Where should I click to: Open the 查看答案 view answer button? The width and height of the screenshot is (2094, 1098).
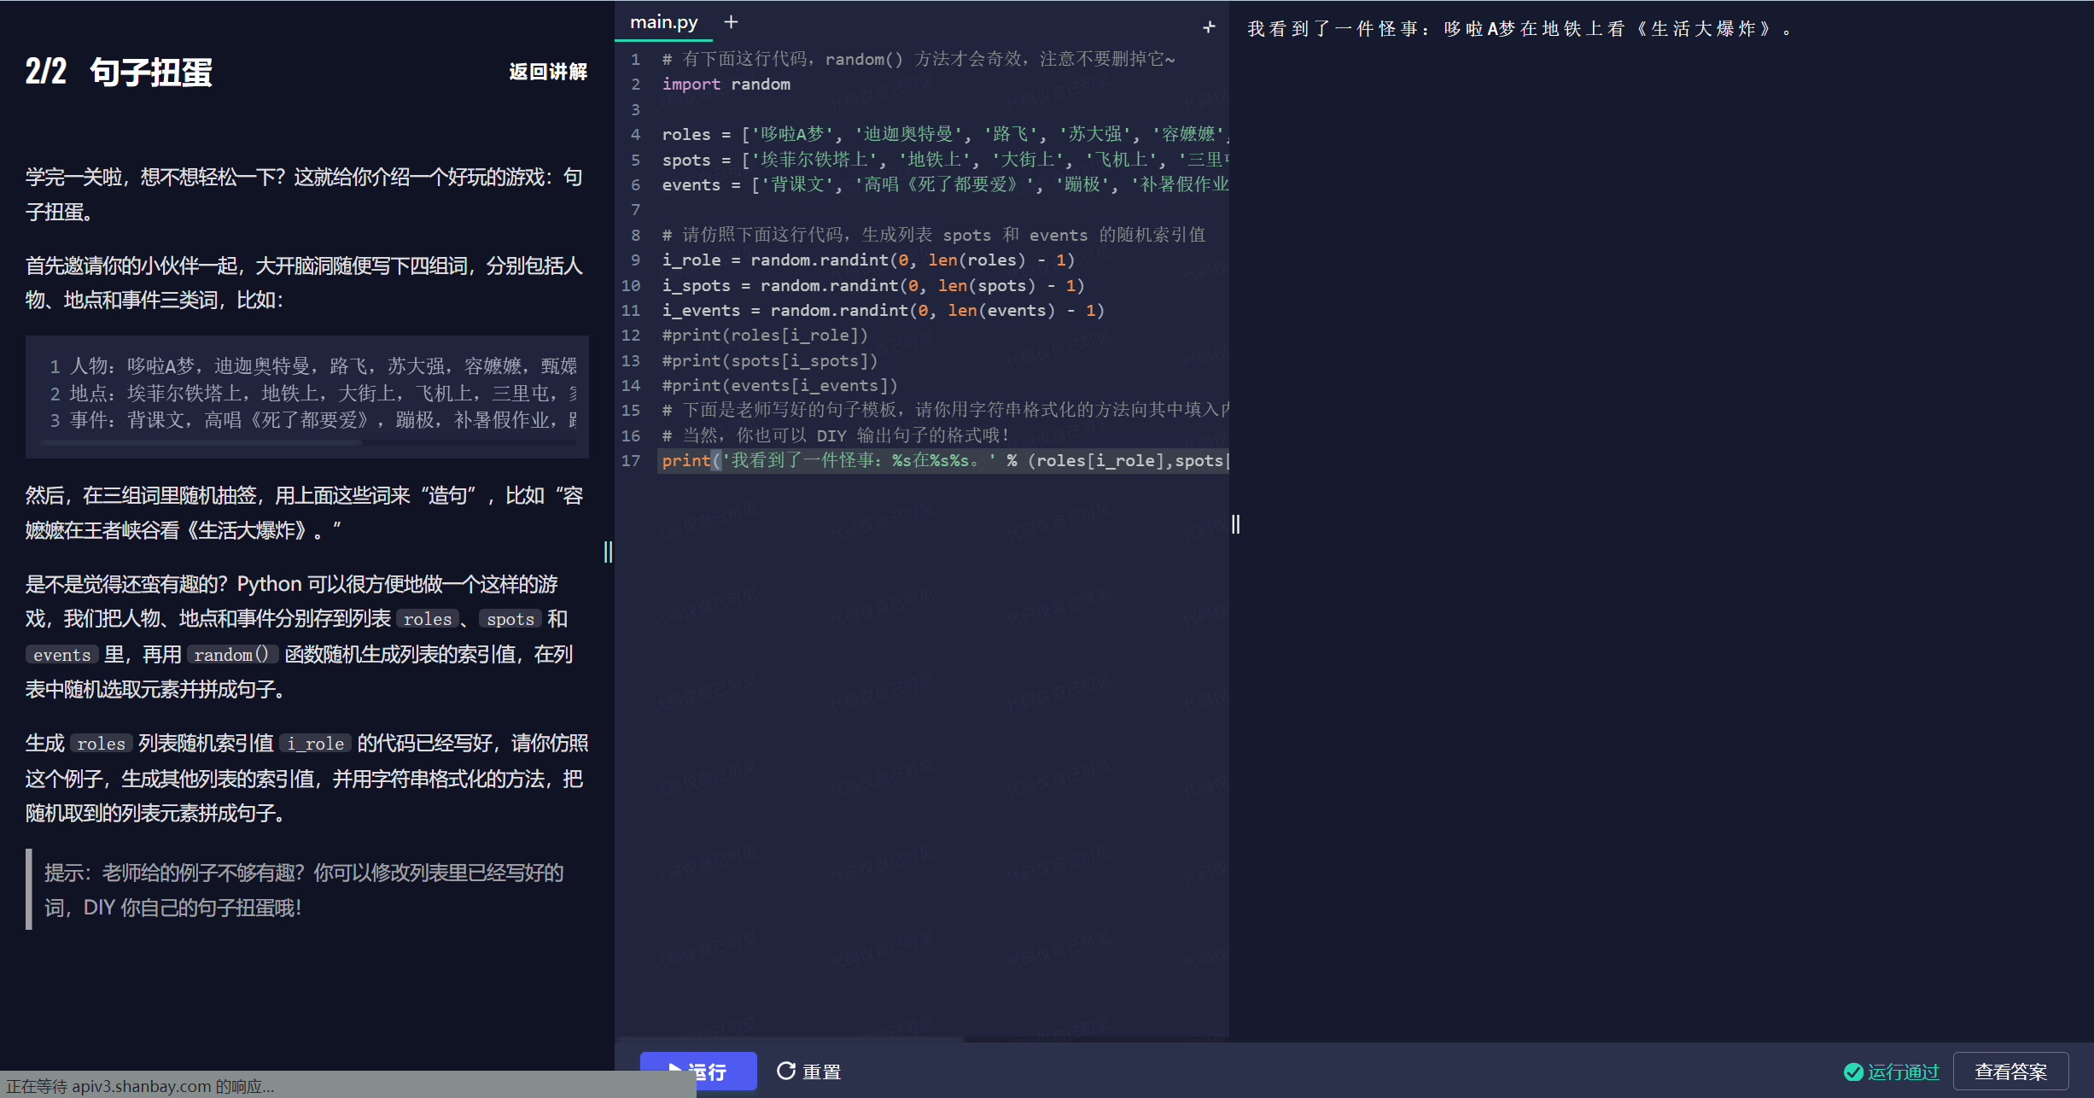point(2010,1072)
